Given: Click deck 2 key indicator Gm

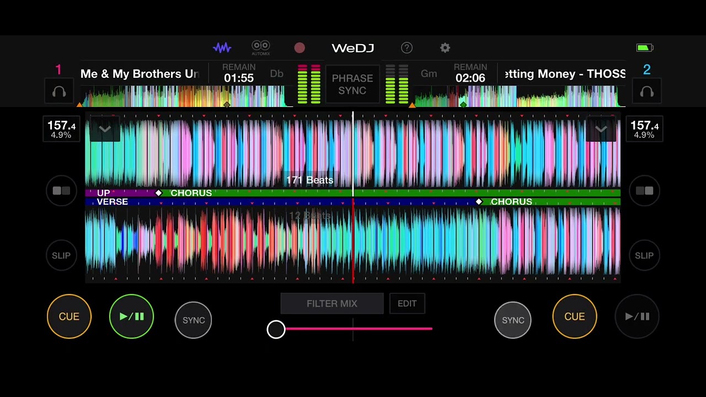Looking at the screenshot, I should point(429,74).
